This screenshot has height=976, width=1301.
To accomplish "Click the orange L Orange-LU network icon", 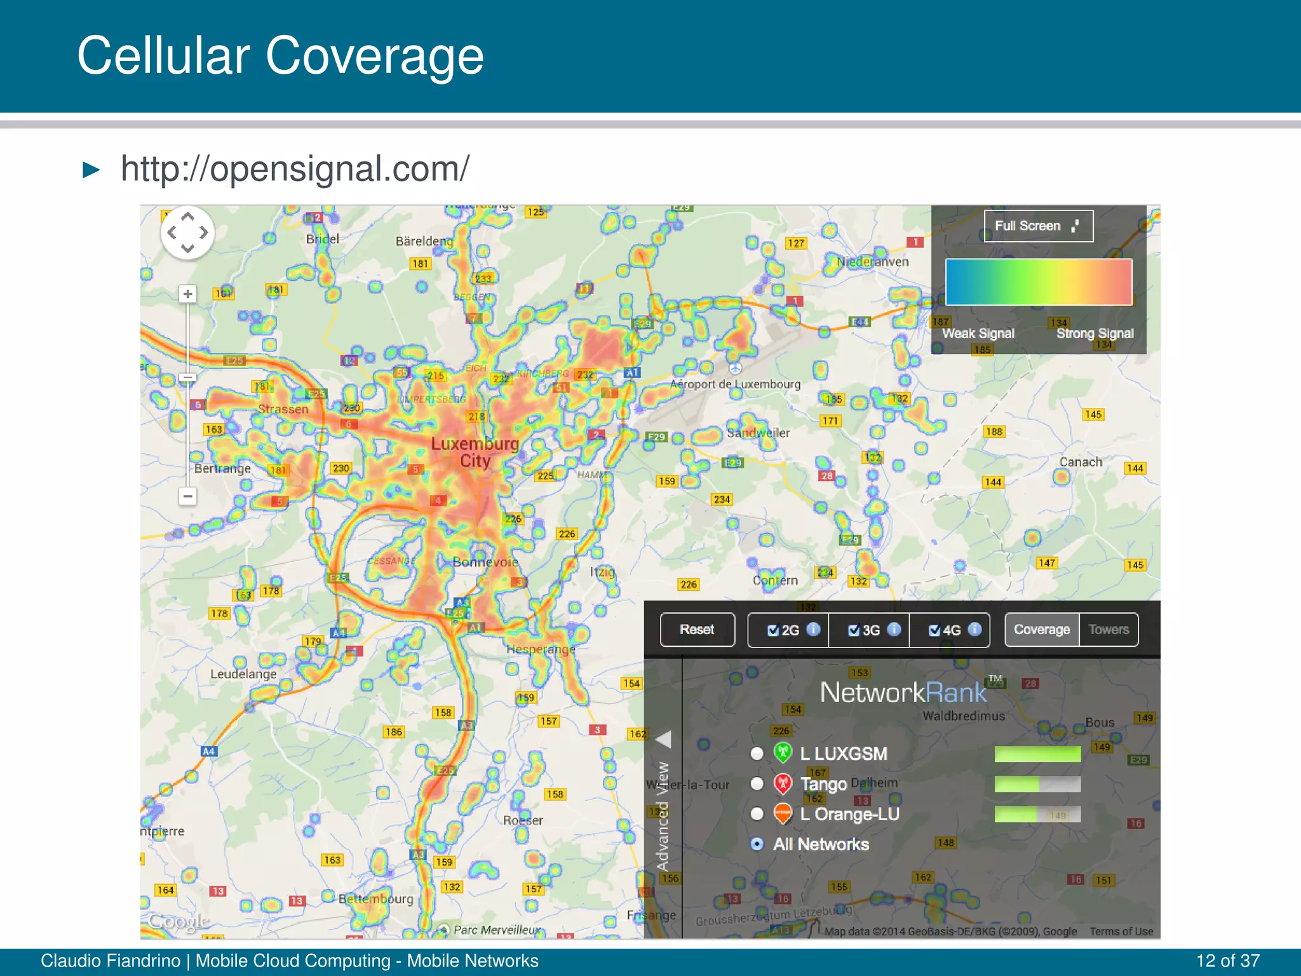I will click(783, 814).
